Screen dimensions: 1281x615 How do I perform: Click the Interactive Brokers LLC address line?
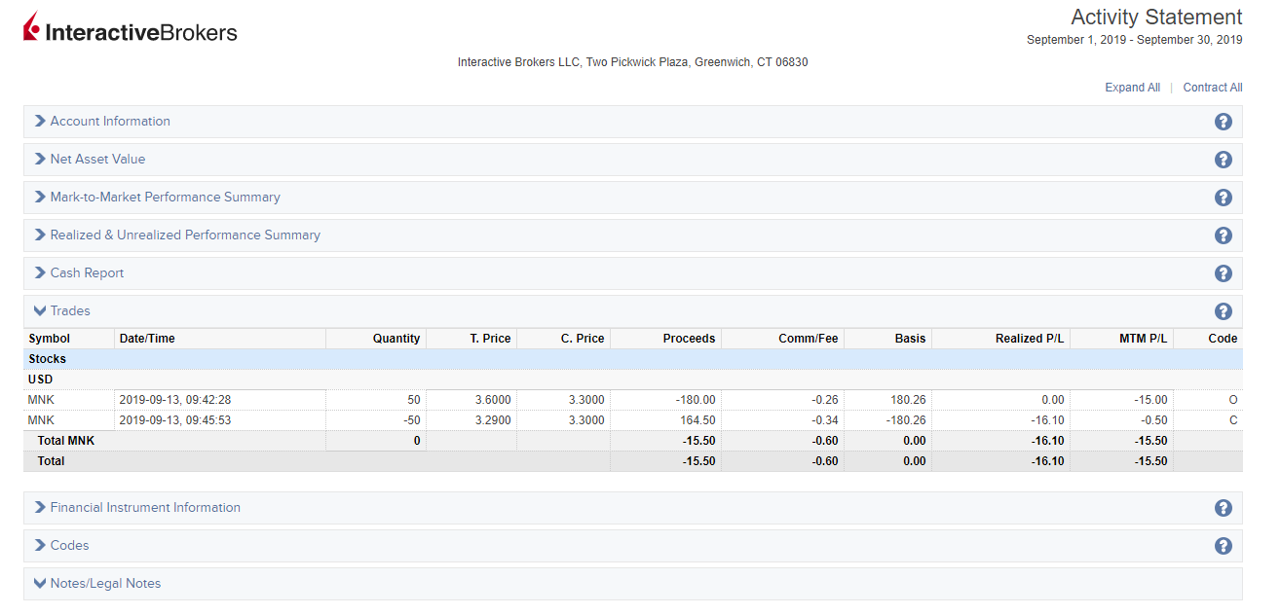pyautogui.click(x=633, y=62)
